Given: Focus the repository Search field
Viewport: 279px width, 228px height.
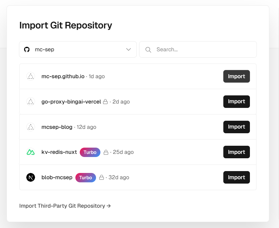Looking at the screenshot, I should pos(198,49).
